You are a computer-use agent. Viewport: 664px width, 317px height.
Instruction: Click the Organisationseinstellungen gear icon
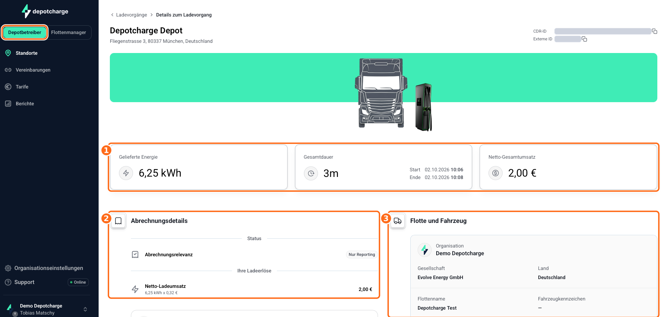[8, 268]
